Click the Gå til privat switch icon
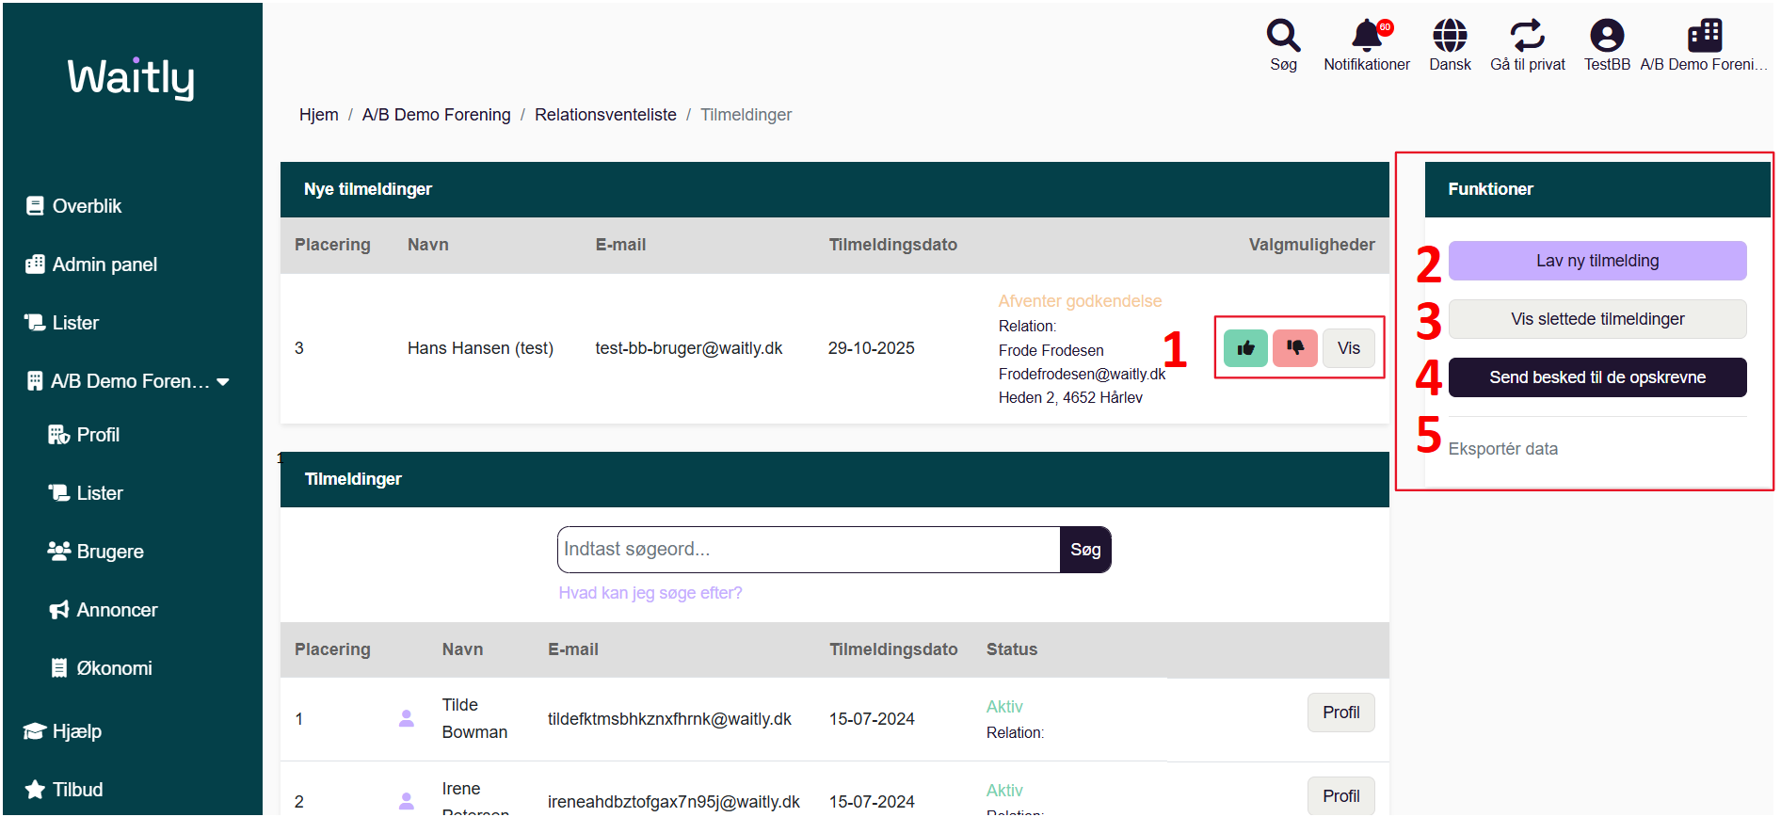 tap(1528, 36)
